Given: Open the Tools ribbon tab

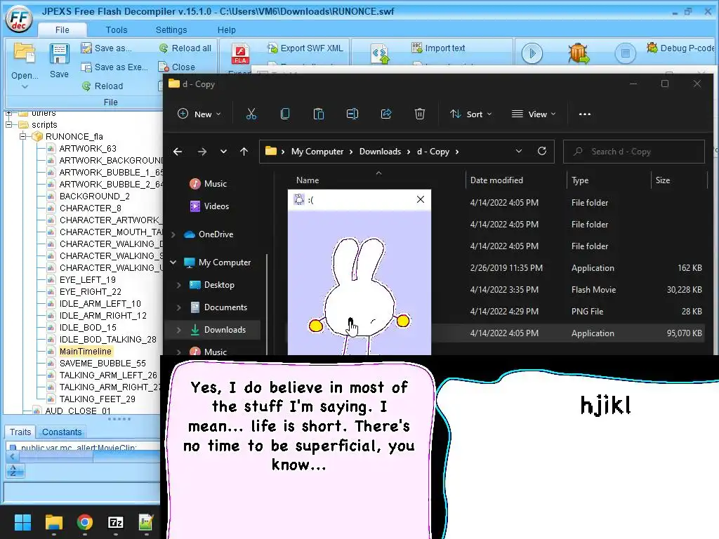Looking at the screenshot, I should [117, 29].
